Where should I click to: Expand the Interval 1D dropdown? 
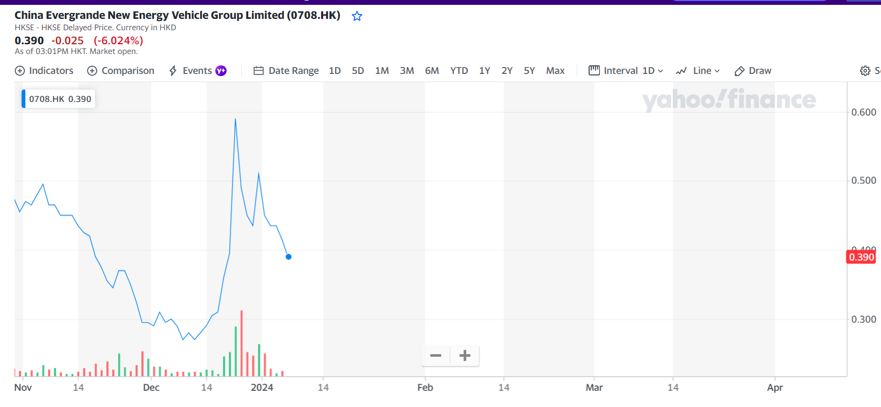pyautogui.click(x=626, y=71)
